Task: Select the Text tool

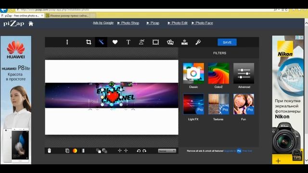Action: 128,42
